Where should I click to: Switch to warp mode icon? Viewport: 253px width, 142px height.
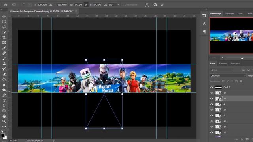pos(147,5)
